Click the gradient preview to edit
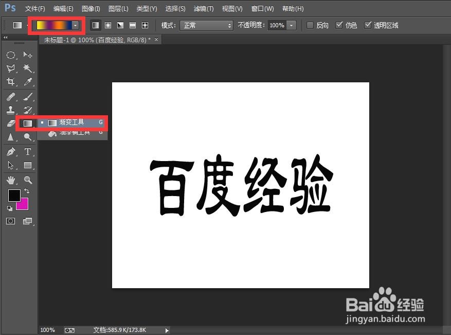This screenshot has width=451, height=335. [54, 25]
